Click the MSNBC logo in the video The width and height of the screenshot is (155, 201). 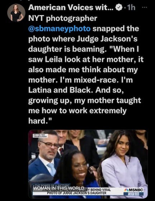133,190
